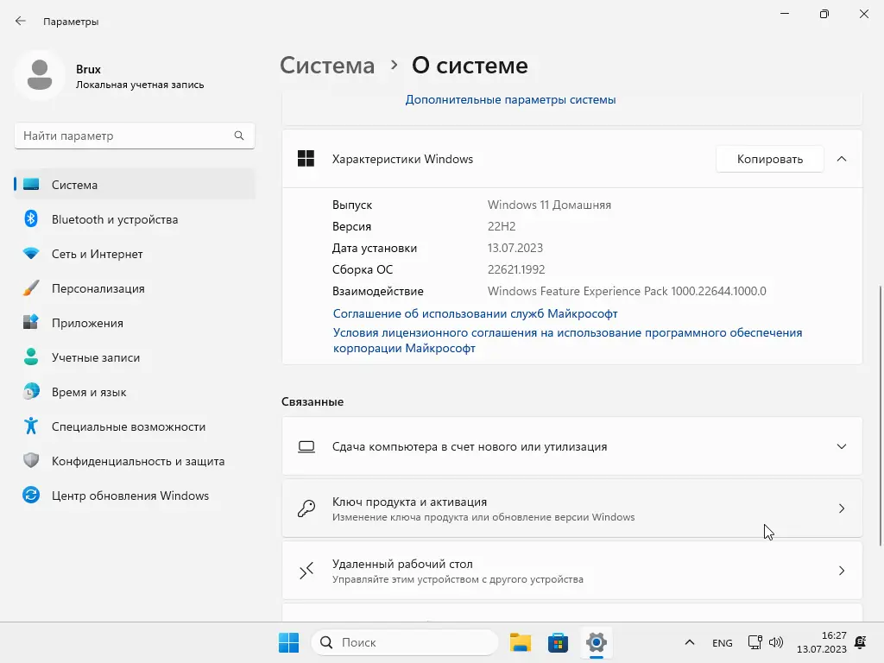Open Учетные записи section

[134, 357]
